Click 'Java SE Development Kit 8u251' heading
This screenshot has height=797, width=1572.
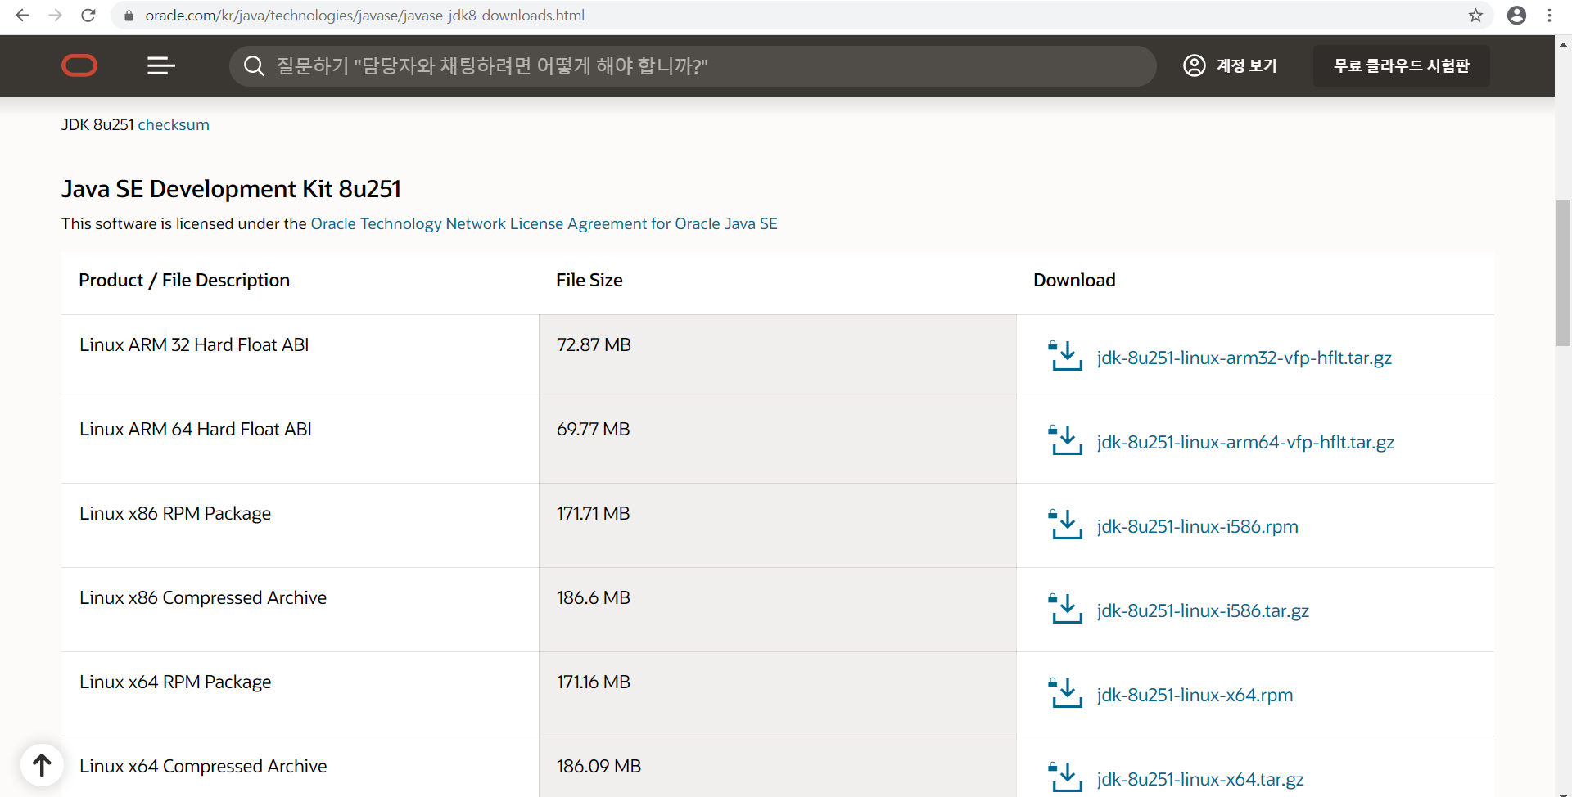pyautogui.click(x=231, y=189)
